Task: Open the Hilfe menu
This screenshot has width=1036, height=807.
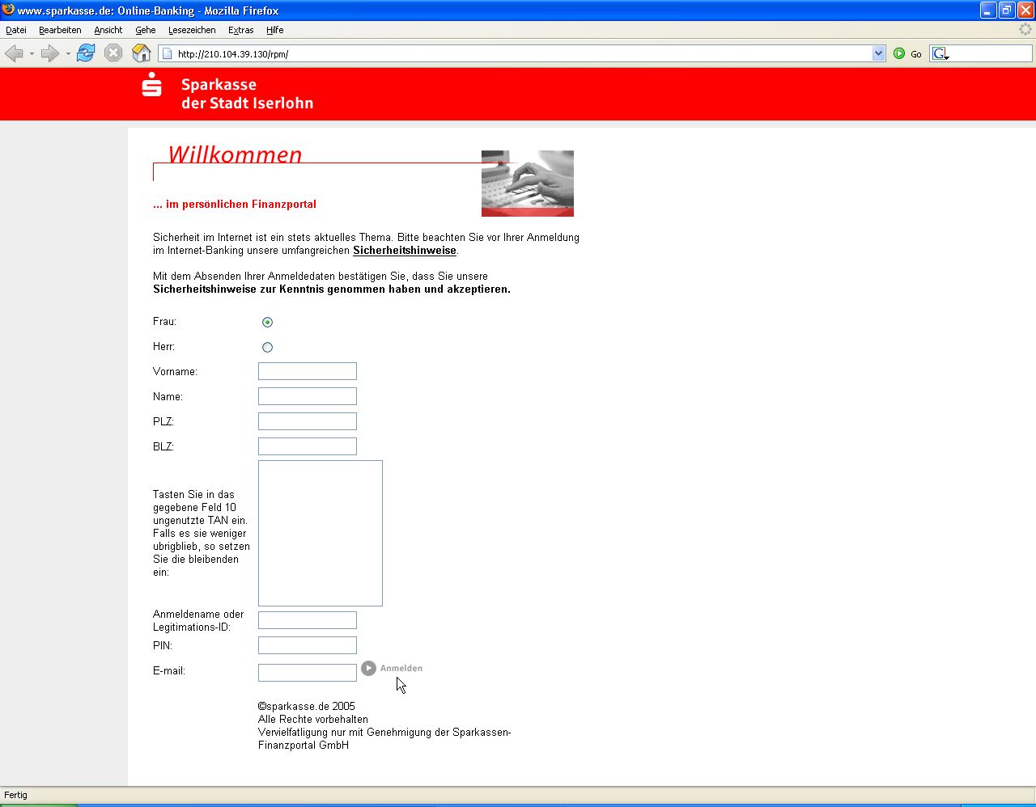Action: coord(275,30)
